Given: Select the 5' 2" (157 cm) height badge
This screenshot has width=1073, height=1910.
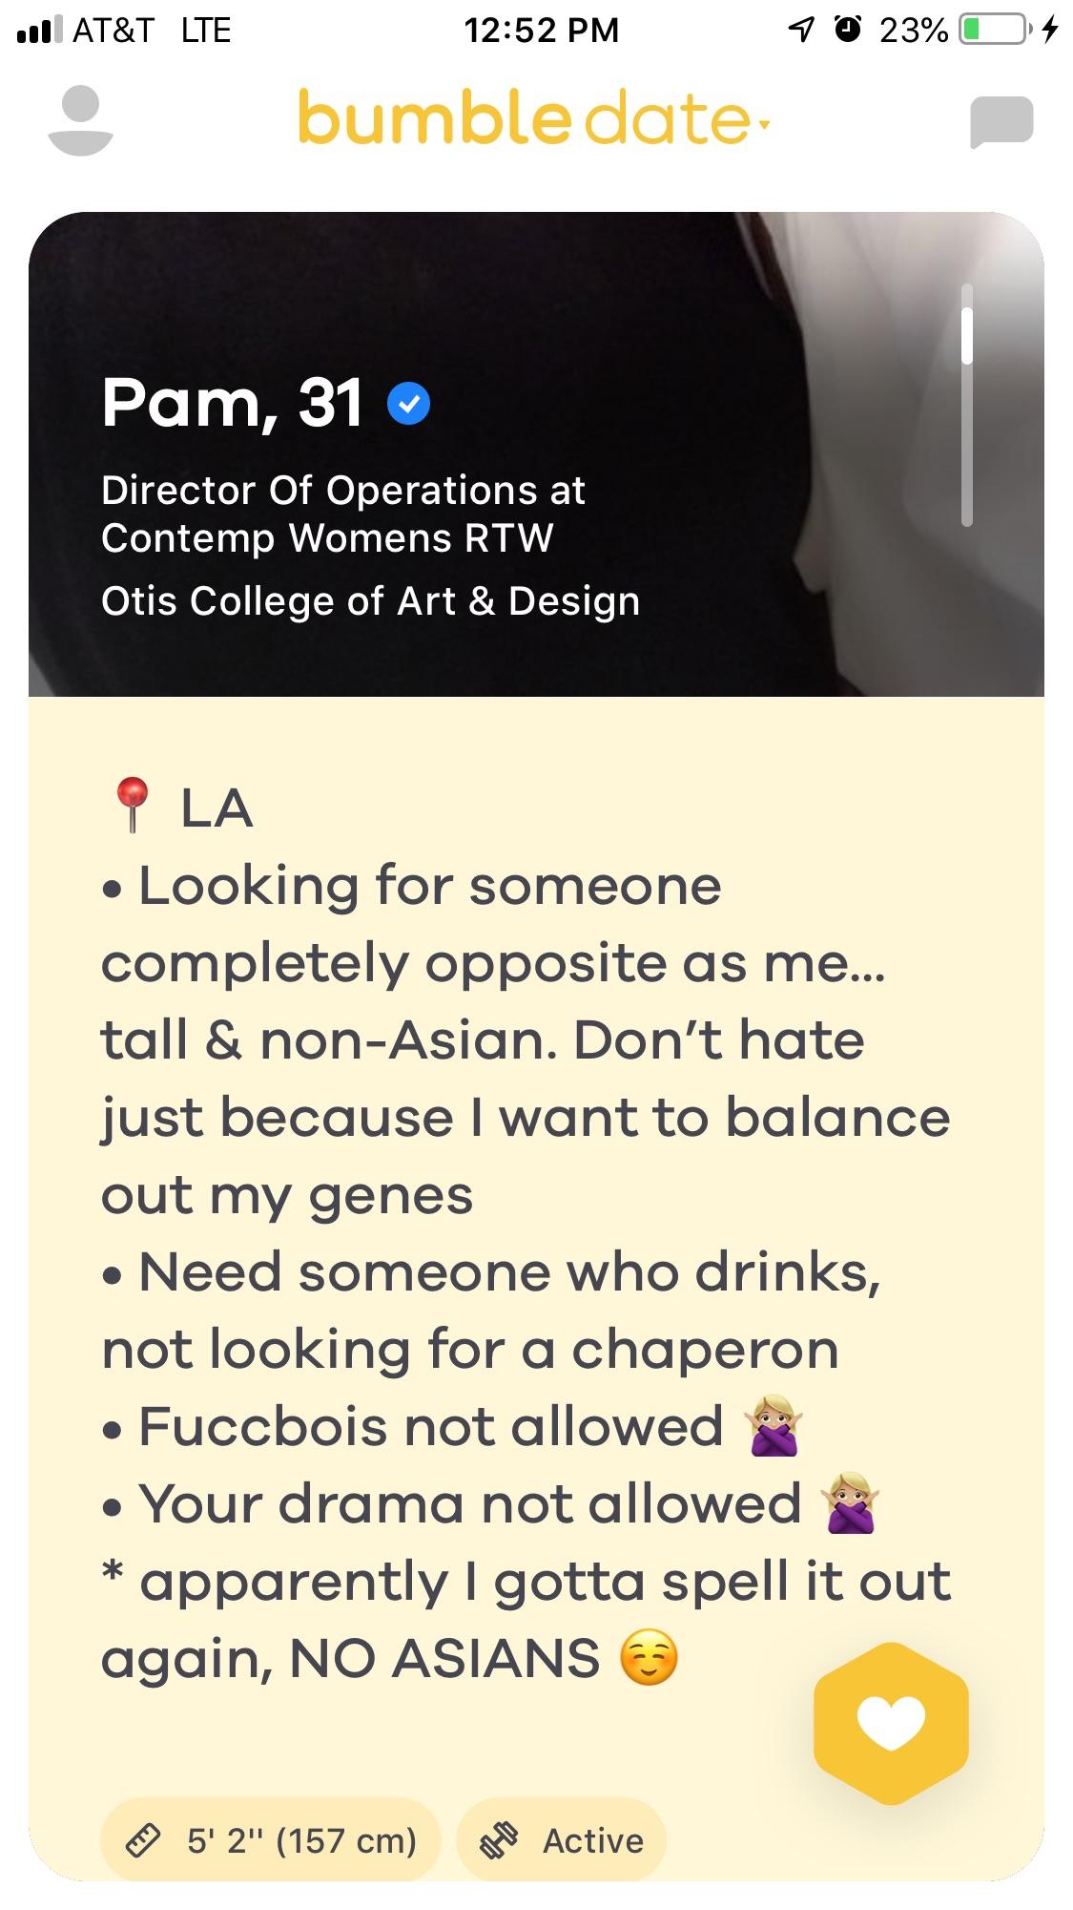Looking at the screenshot, I should coord(270,1839).
